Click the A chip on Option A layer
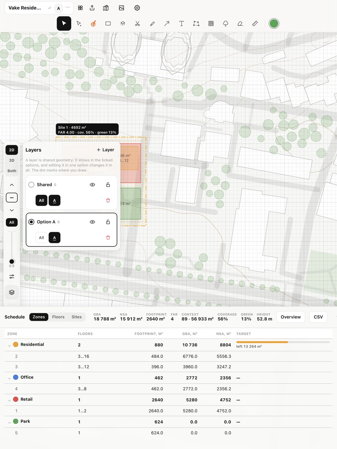 [55, 238]
